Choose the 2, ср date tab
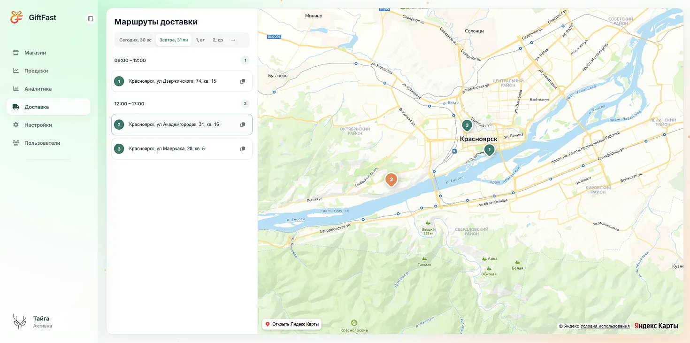 click(x=218, y=40)
